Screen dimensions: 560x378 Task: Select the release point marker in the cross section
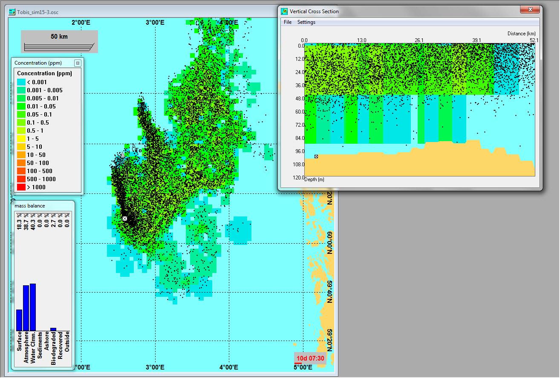316,156
